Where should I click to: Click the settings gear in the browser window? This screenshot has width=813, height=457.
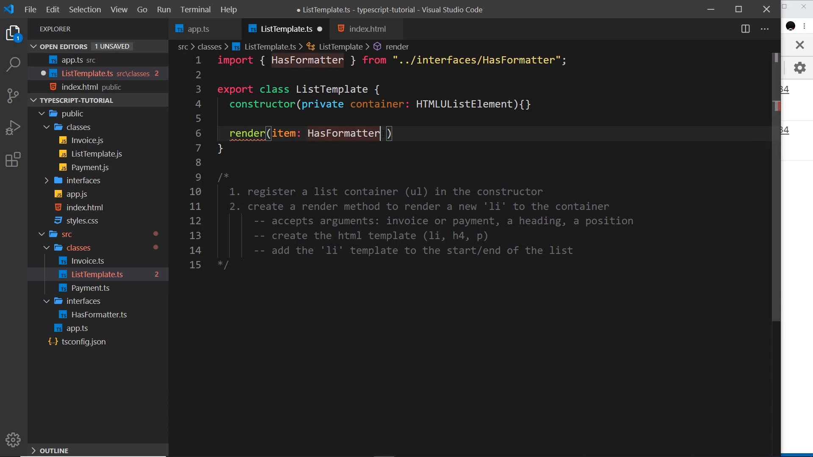[799, 68]
